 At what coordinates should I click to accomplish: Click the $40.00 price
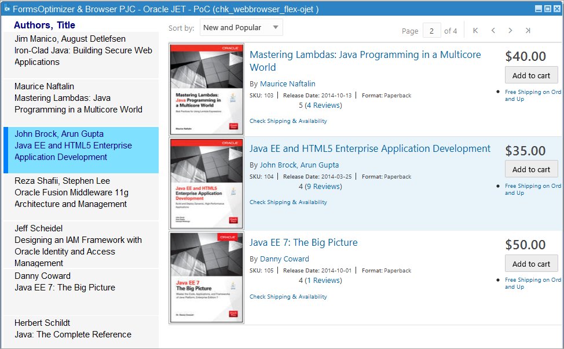tap(525, 56)
